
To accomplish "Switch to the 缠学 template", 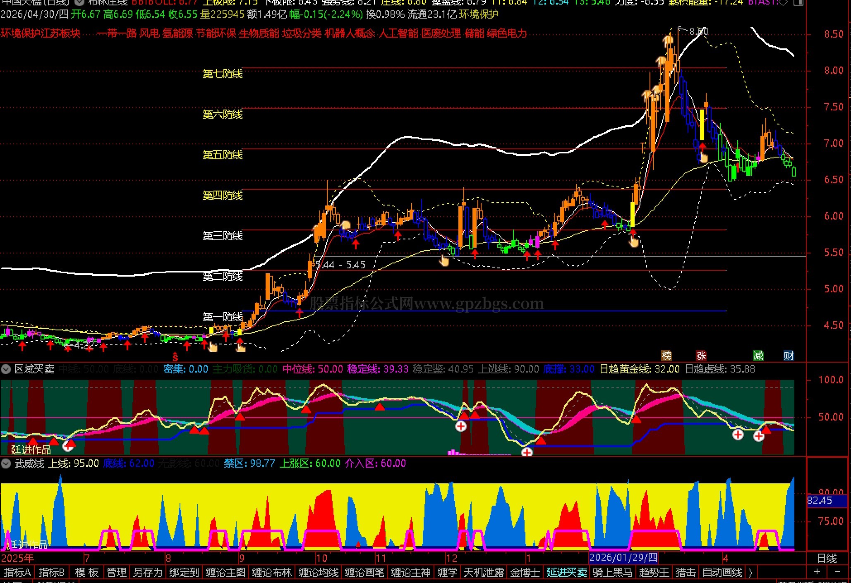I will [x=447, y=572].
